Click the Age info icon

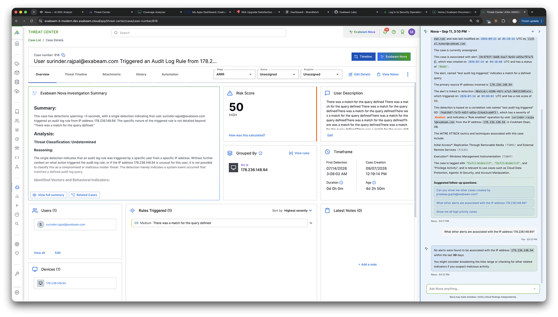click(x=374, y=183)
